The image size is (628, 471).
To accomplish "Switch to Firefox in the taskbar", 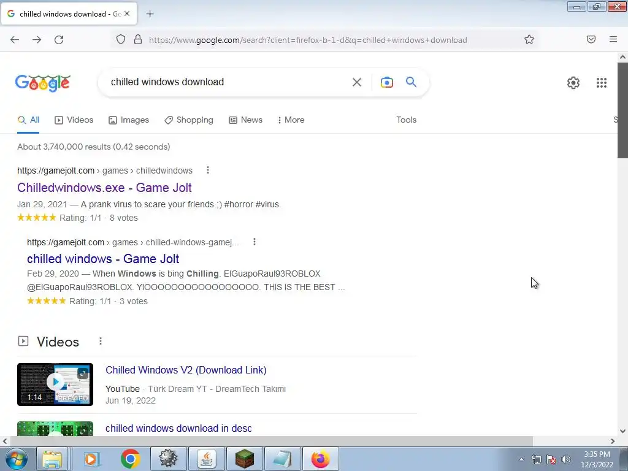I will pyautogui.click(x=320, y=459).
